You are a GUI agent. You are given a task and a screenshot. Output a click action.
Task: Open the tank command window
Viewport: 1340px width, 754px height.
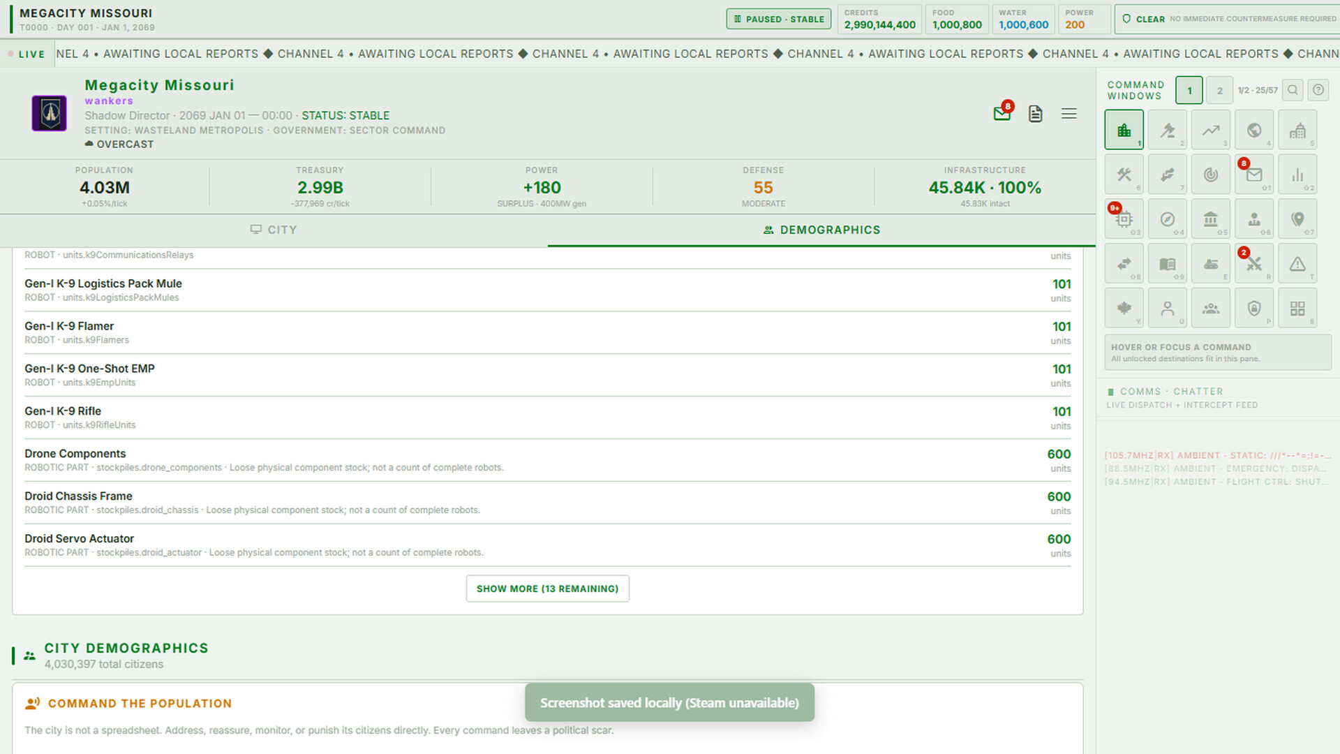click(x=1210, y=263)
